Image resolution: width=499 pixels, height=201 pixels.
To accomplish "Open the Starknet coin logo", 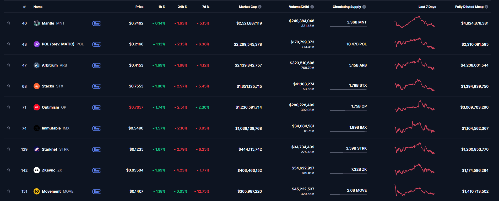I will pyautogui.click(x=37, y=149).
